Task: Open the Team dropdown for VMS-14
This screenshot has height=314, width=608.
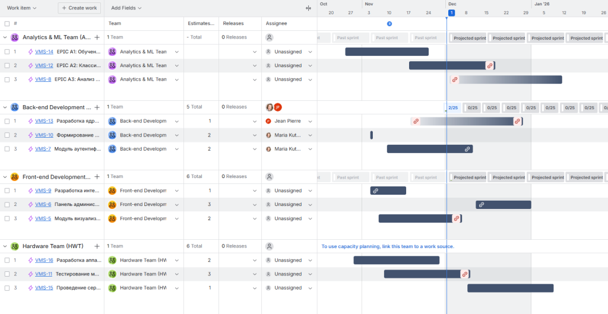Action: pos(177,52)
